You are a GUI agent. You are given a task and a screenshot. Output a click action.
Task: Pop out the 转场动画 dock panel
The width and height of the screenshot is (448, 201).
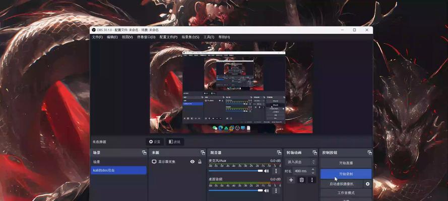coord(314,153)
